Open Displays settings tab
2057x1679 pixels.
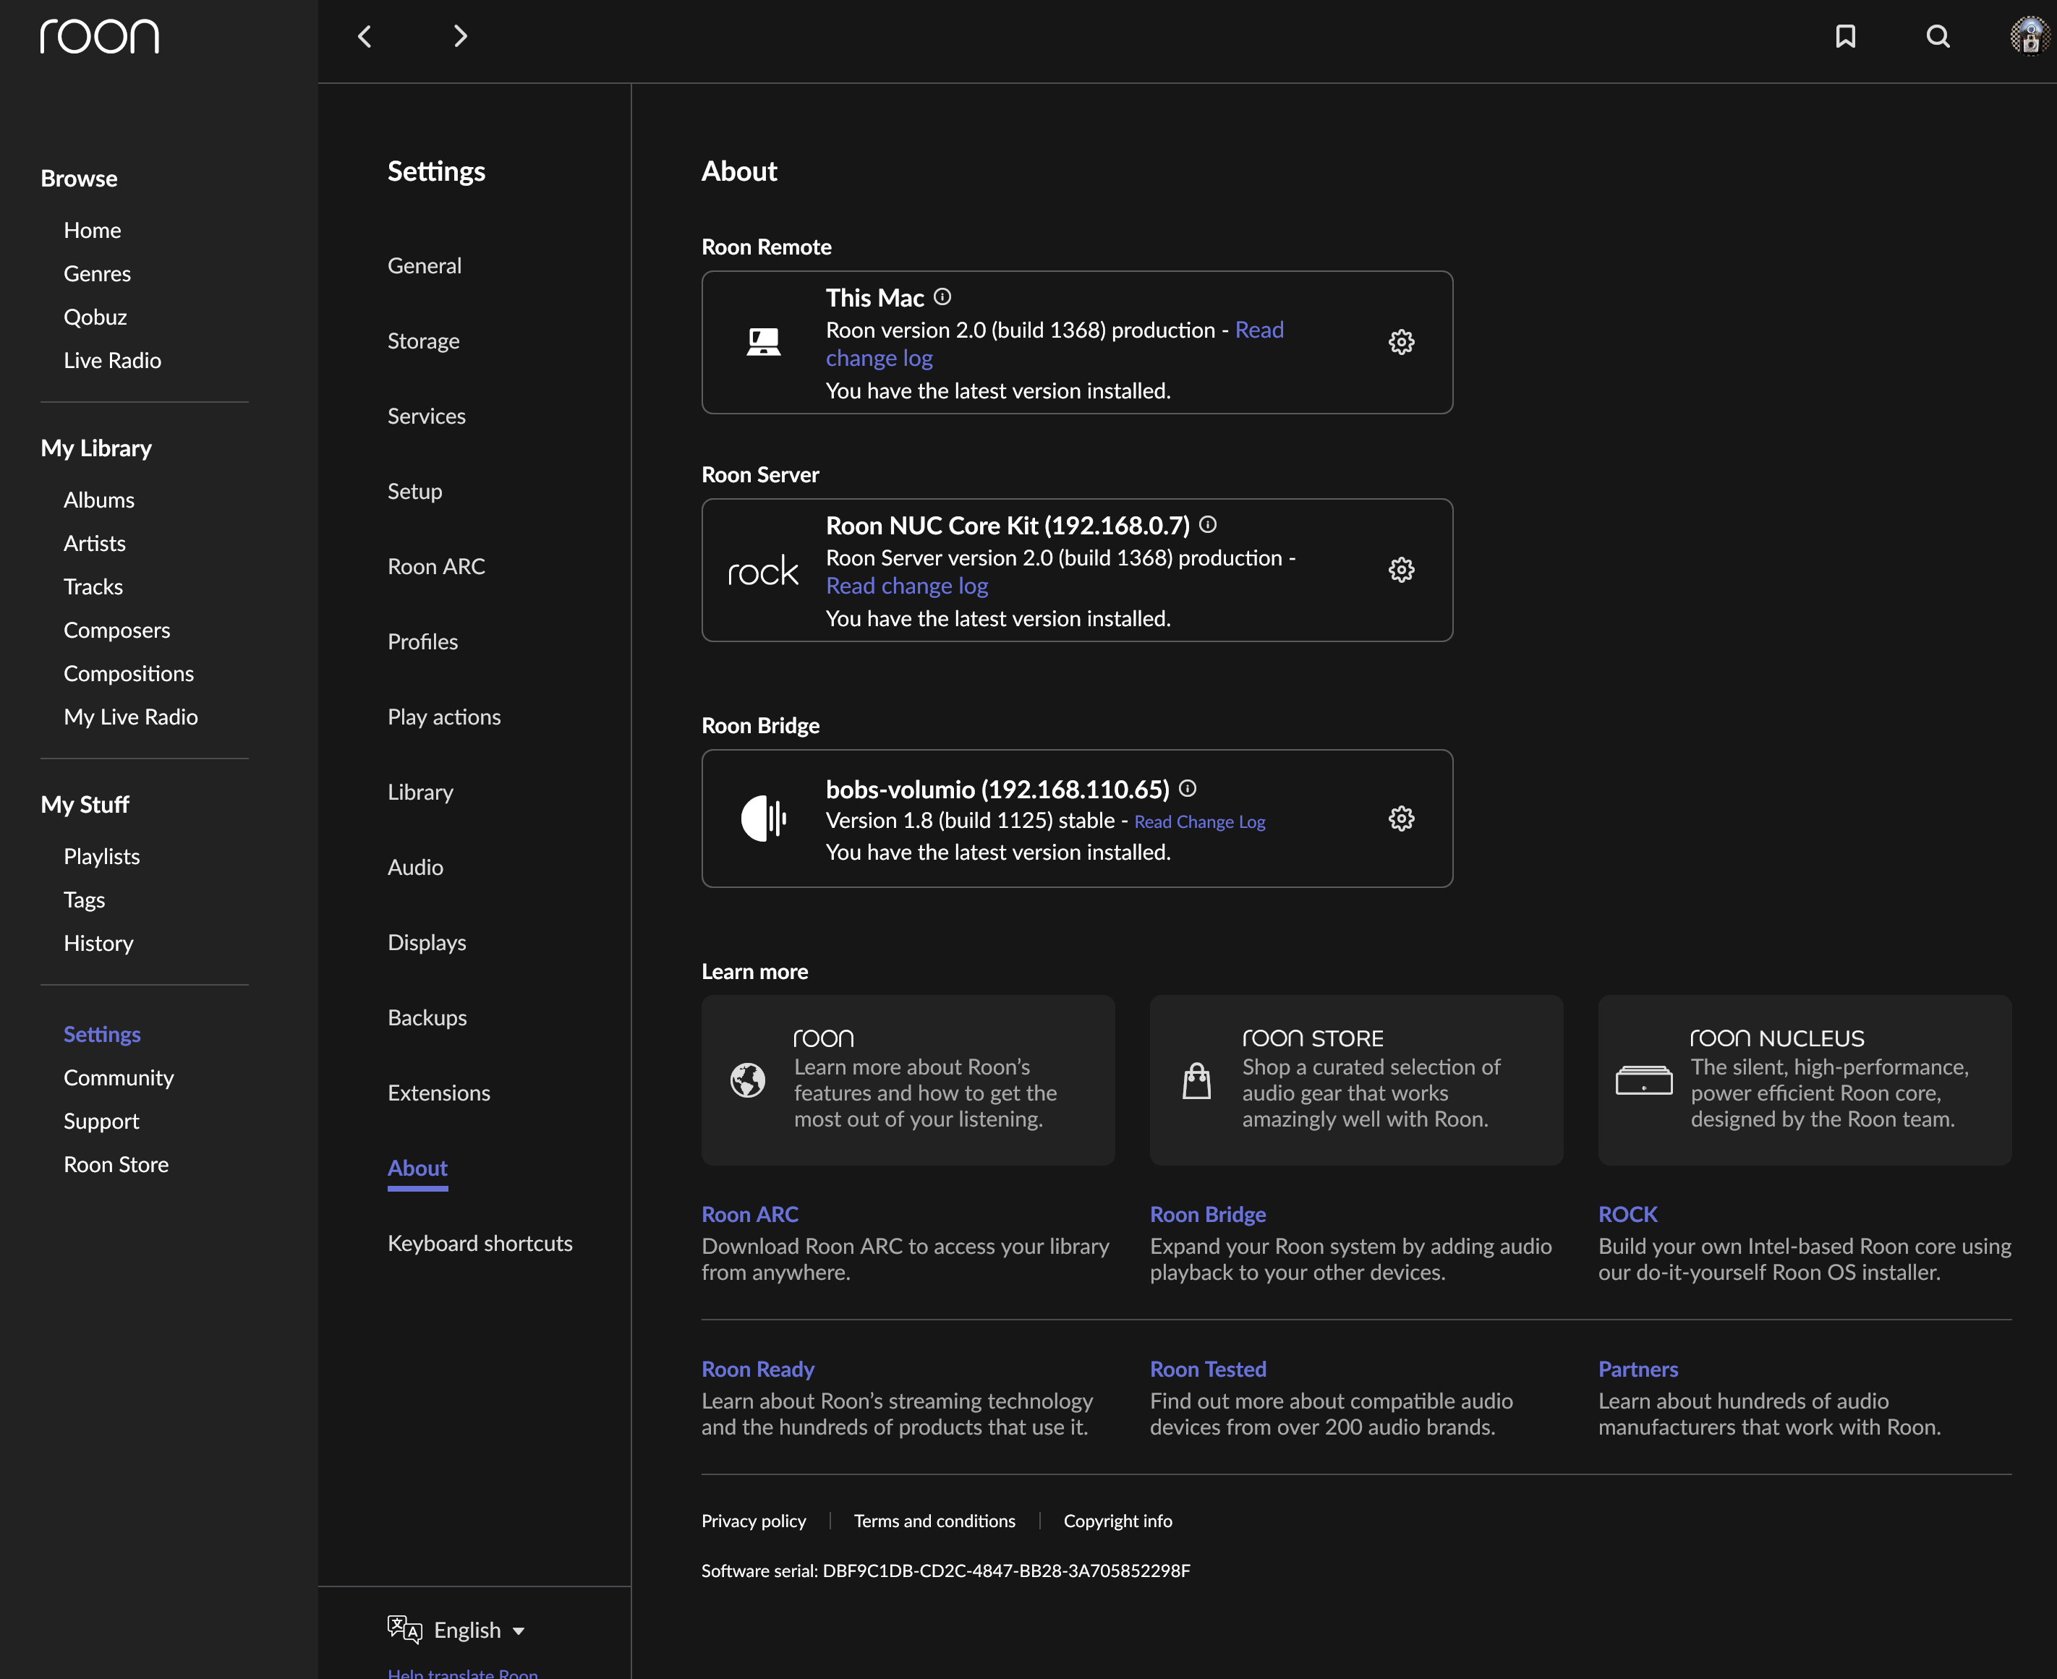point(427,943)
